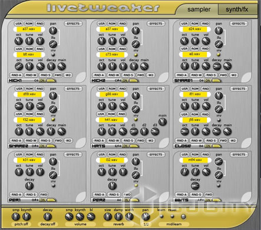The width and height of the screenshot is (261, 230).
Task: Open the h41.wav sample selector in HATS
Action: tap(111, 119)
